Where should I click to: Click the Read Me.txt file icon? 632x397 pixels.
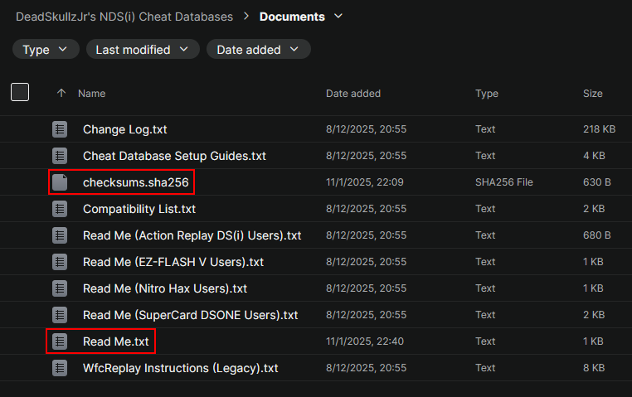(60, 341)
